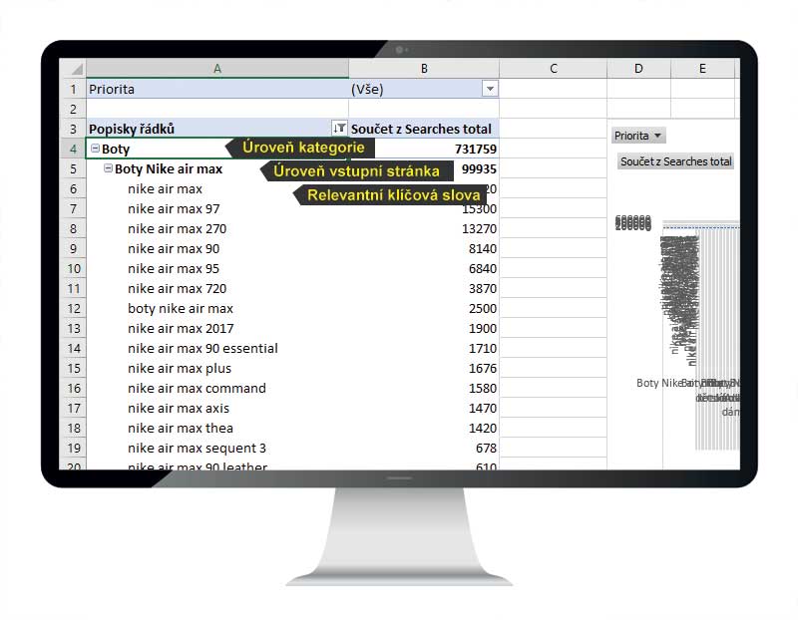Select the 'nike air max plus' cell

pos(217,368)
